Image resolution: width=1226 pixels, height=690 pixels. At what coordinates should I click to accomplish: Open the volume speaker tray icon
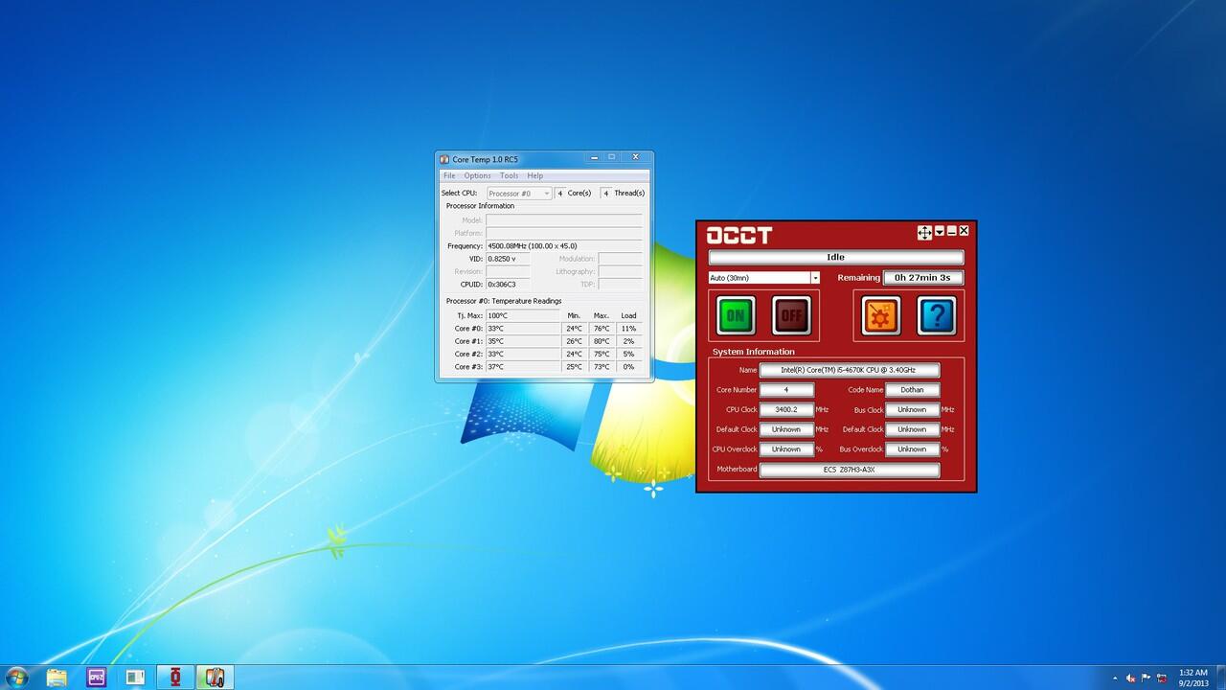(x=1131, y=678)
